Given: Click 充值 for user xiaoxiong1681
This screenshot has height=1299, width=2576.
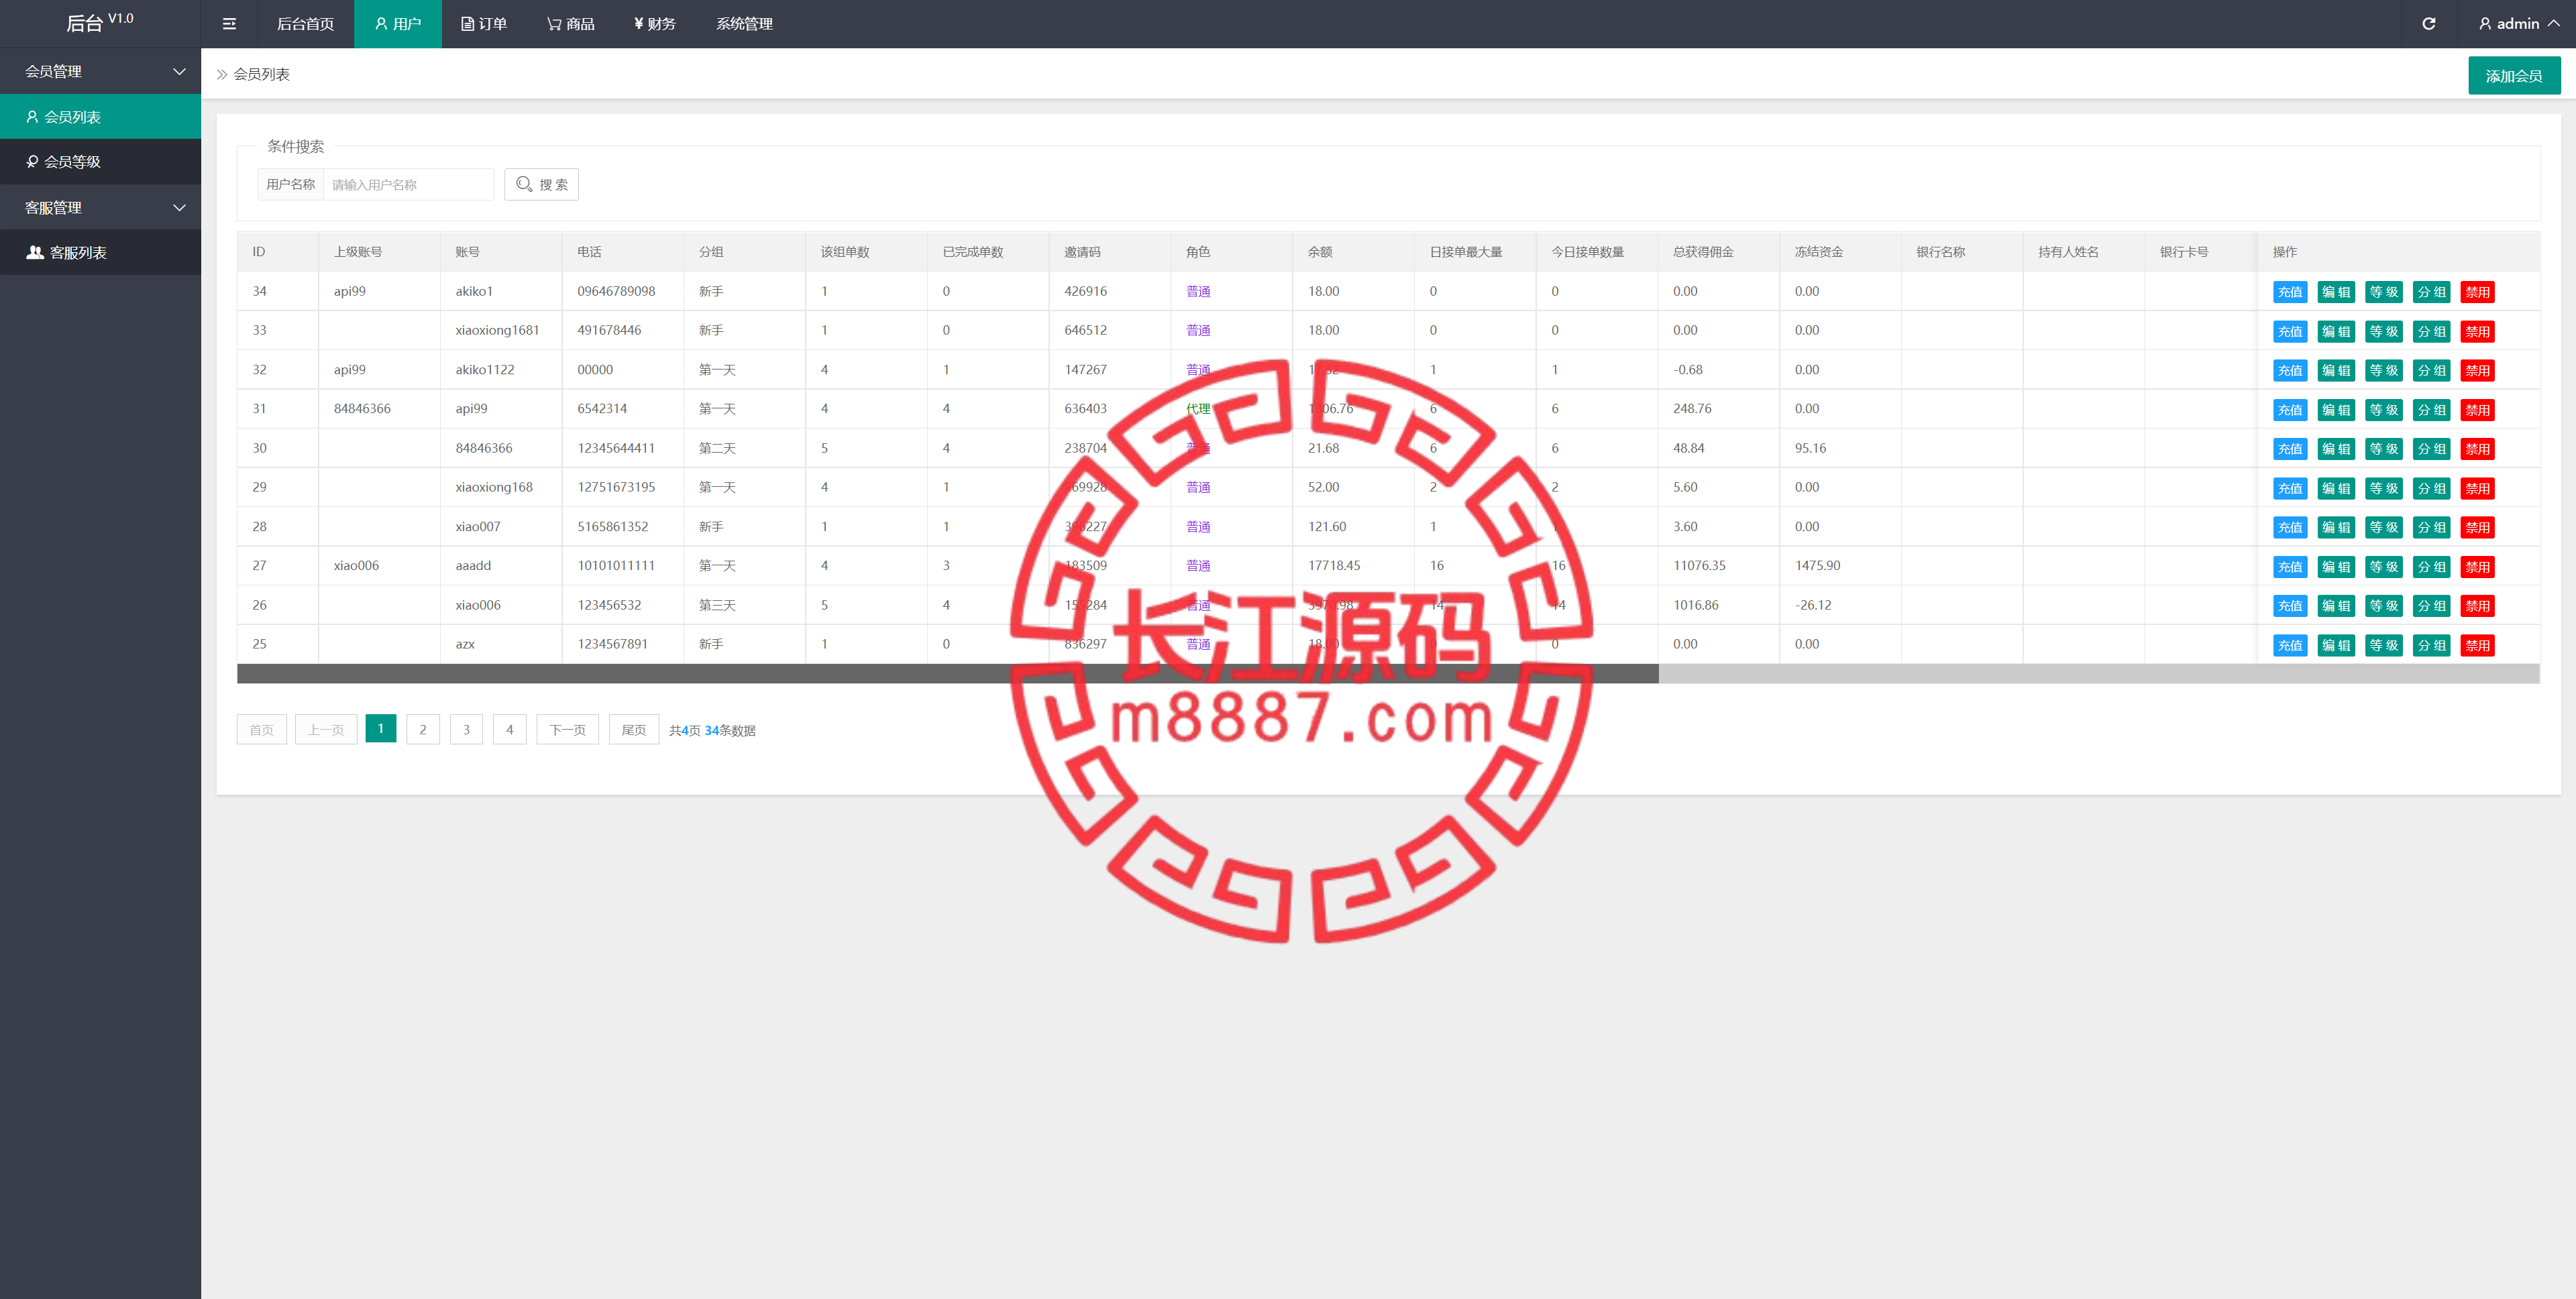Looking at the screenshot, I should [x=2290, y=331].
